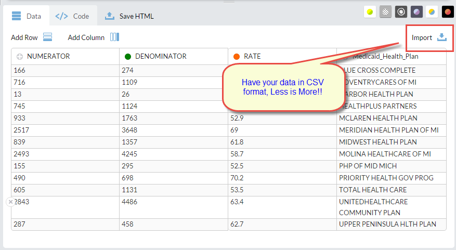Click the rate cell 52.5
Viewport: 456px width, 250px height.
282,166
